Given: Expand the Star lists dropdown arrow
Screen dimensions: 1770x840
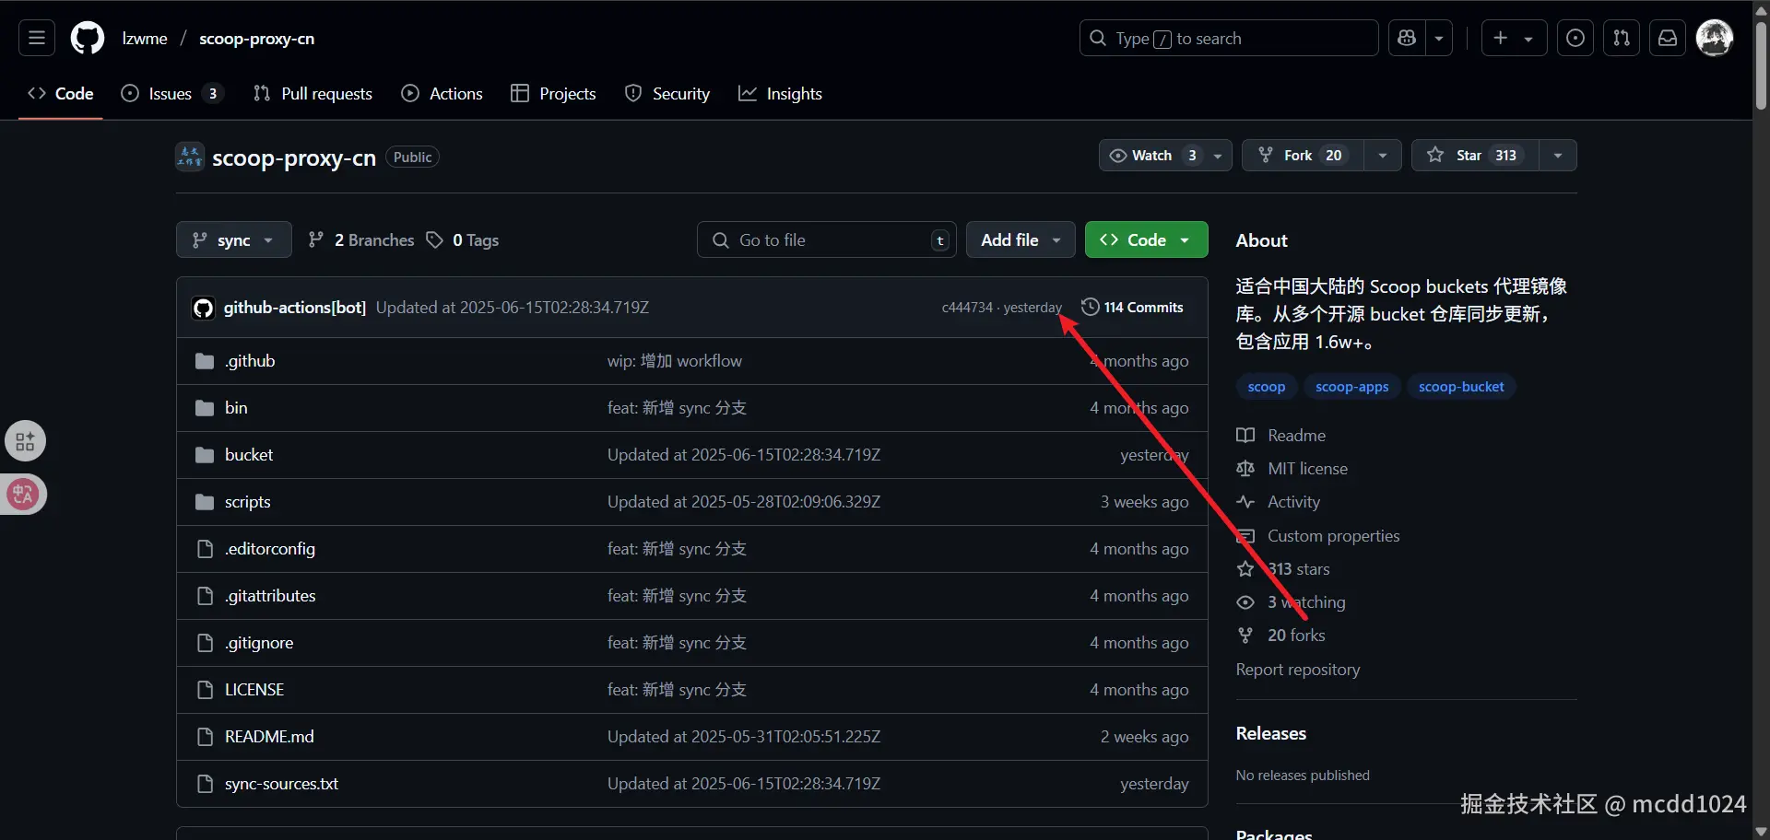Looking at the screenshot, I should click(x=1558, y=155).
